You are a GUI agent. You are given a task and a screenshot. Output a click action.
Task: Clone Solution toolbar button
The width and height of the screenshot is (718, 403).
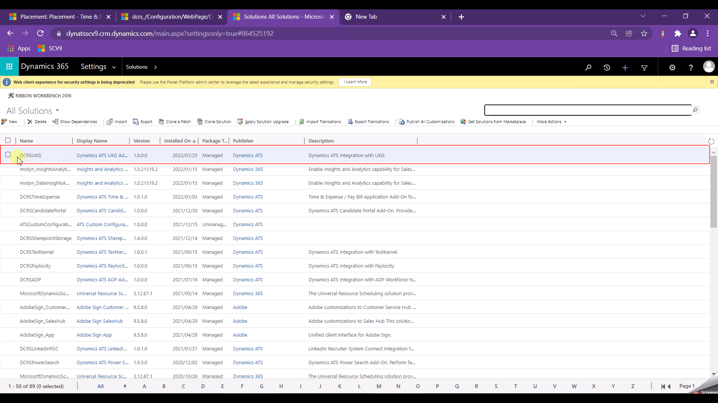coord(214,122)
